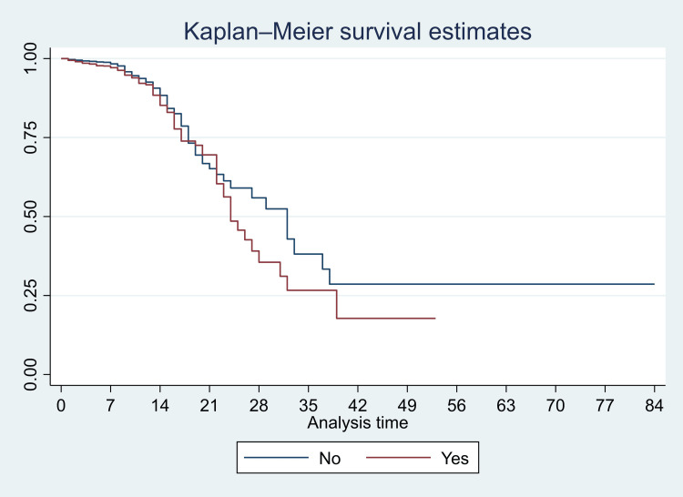Click the No legend label
The height and width of the screenshot is (497, 683).
(330, 458)
